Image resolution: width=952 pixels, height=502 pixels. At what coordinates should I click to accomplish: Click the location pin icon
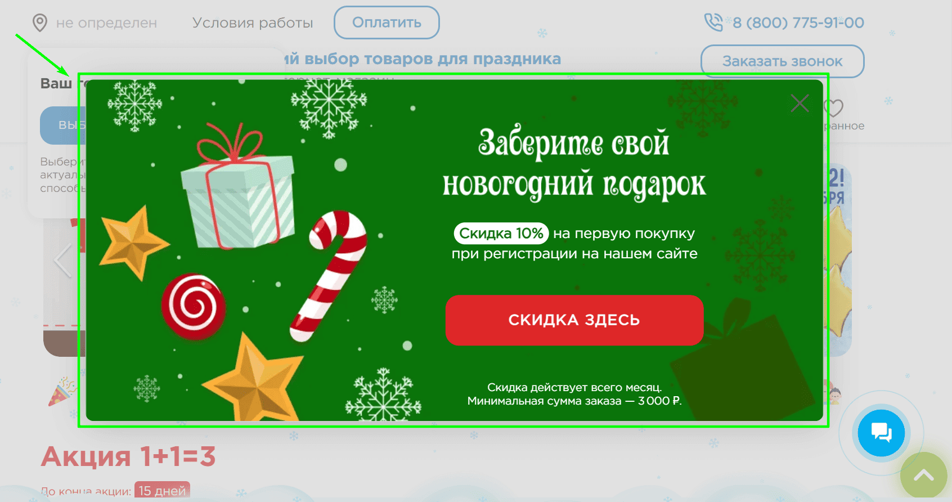click(39, 23)
